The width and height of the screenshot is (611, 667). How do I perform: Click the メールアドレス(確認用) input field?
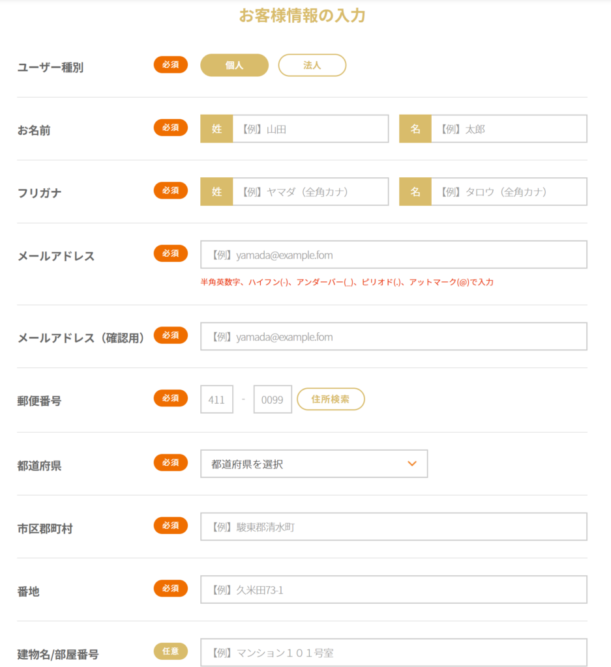(x=394, y=337)
